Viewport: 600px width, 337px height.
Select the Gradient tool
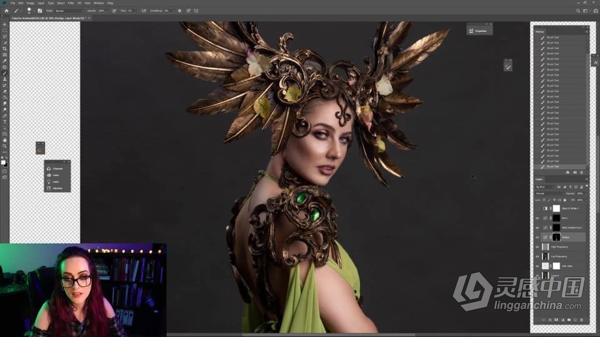click(x=4, y=97)
